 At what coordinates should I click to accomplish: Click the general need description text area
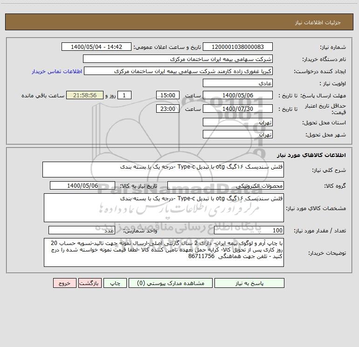click(x=163, y=170)
